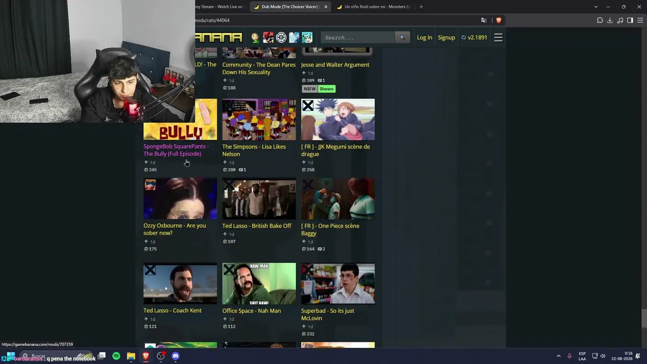Toggle the browser sidebar panel icon
647x364 pixels.
(x=630, y=20)
